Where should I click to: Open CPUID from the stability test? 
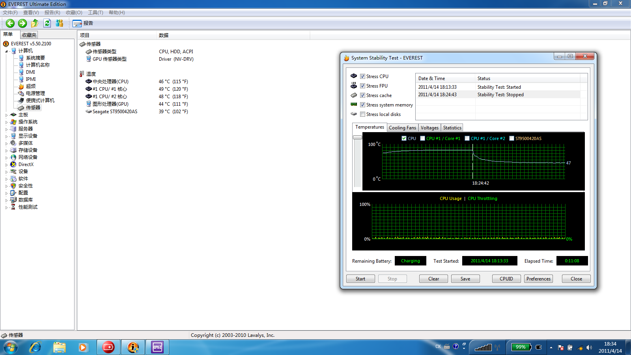coord(506,279)
